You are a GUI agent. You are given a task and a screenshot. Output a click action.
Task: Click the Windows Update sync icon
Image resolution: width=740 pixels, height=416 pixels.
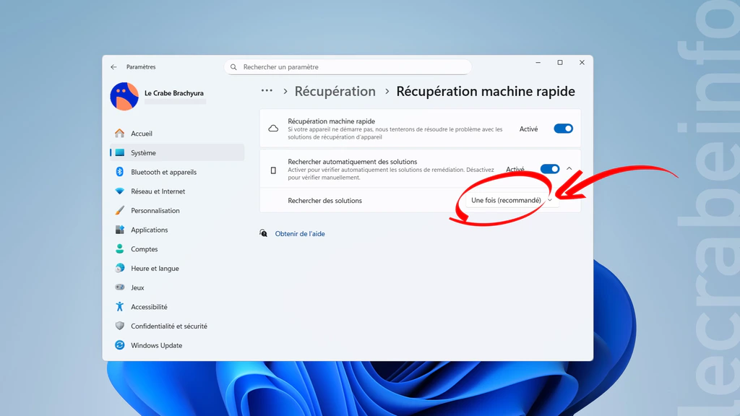click(120, 345)
